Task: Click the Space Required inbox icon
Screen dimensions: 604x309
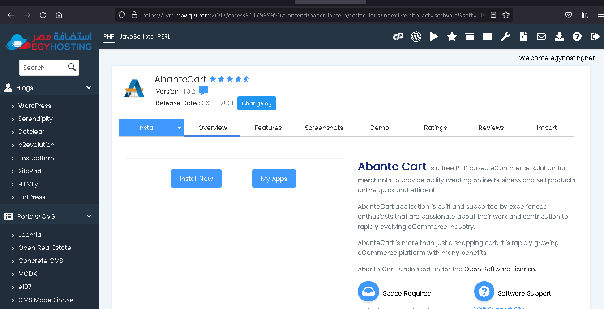Action: click(x=368, y=292)
